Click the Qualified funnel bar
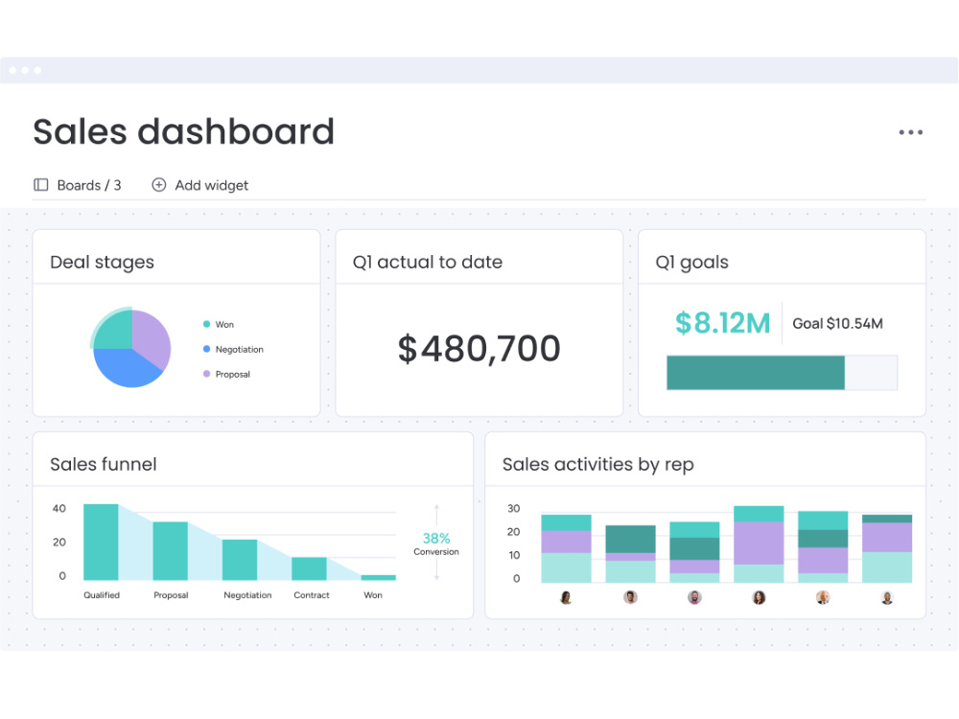 pyautogui.click(x=101, y=543)
